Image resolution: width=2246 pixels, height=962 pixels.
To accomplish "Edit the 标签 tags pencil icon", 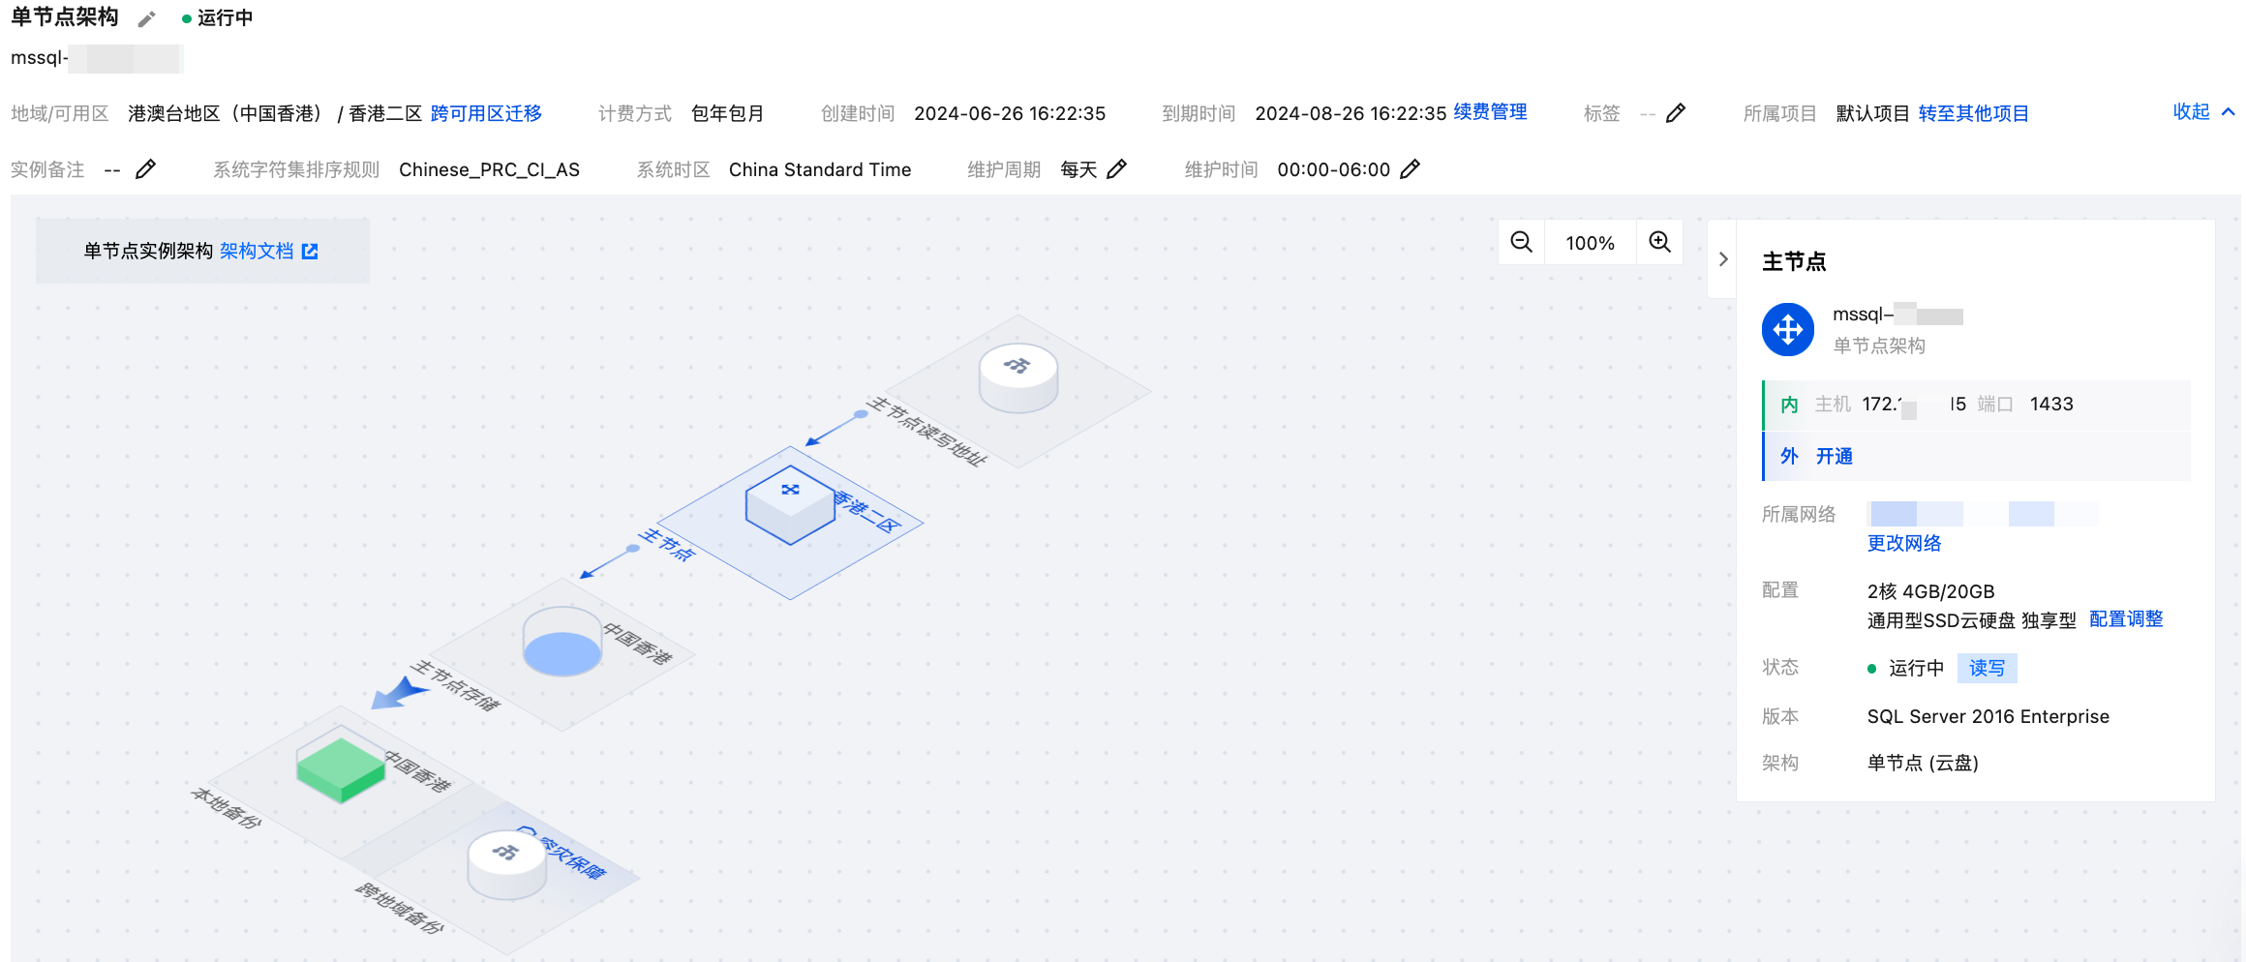I will click(1676, 113).
